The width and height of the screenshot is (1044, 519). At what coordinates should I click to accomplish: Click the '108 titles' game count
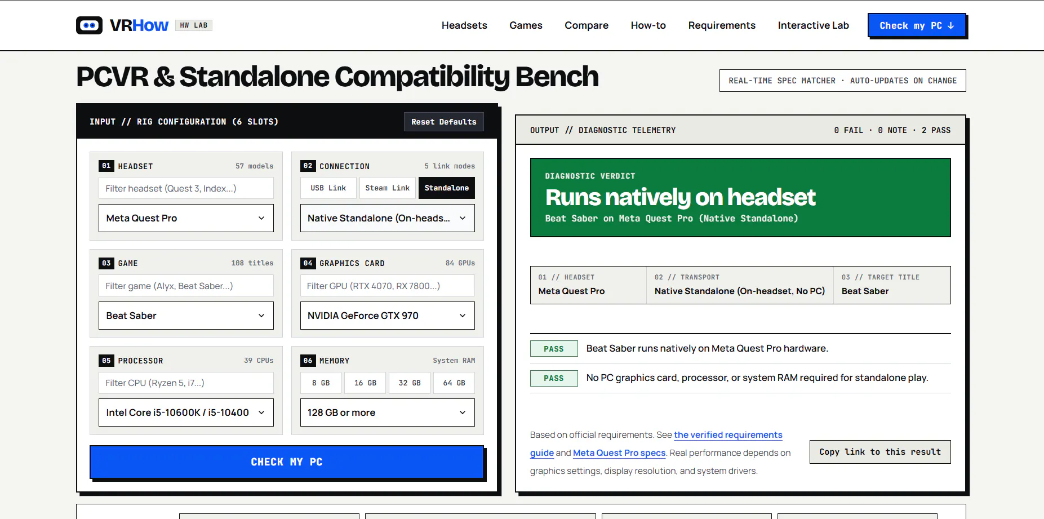(252, 263)
